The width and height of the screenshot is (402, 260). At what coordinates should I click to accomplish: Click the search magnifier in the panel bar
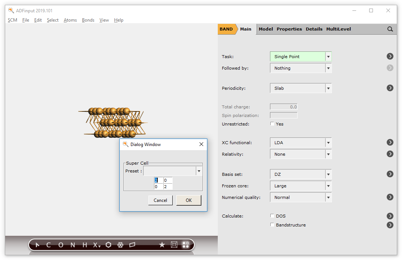(x=390, y=29)
